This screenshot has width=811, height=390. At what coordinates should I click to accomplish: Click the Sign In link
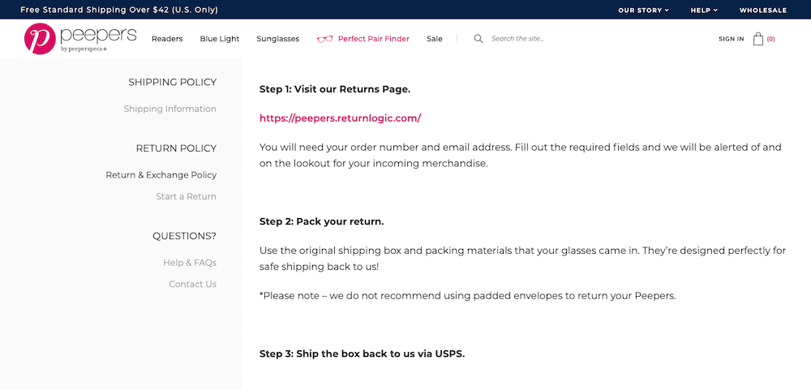(731, 39)
